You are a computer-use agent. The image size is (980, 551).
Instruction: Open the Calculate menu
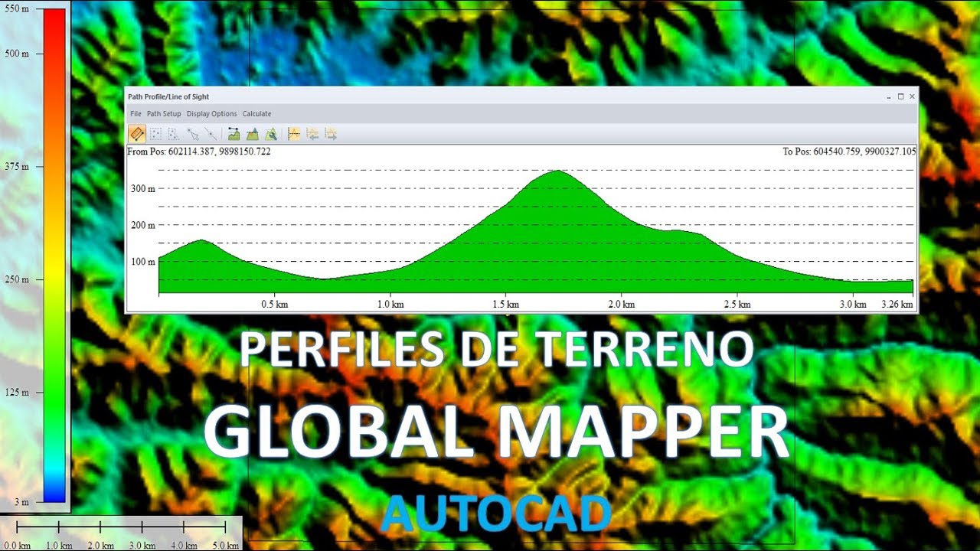click(x=257, y=114)
